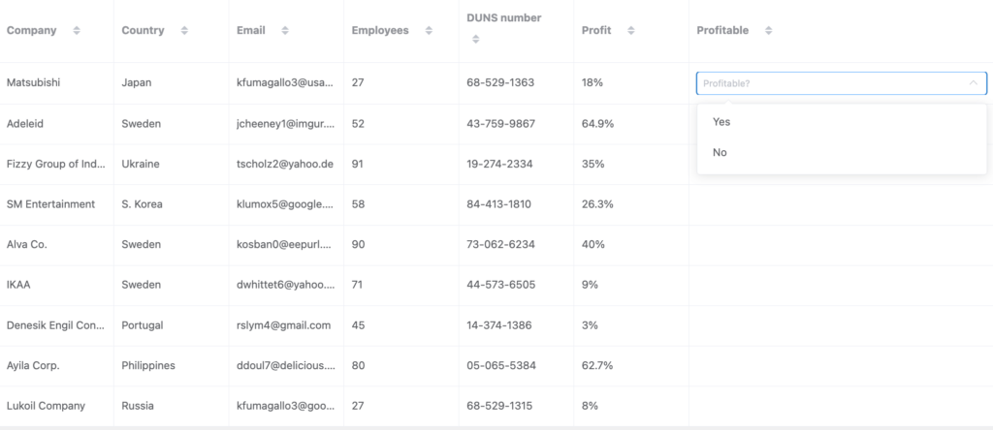Click email tscholz2@yahoo.de
Image resolution: width=993 pixels, height=430 pixels.
pyautogui.click(x=285, y=165)
